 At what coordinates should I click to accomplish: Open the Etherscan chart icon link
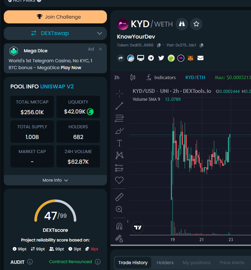coord(131,58)
